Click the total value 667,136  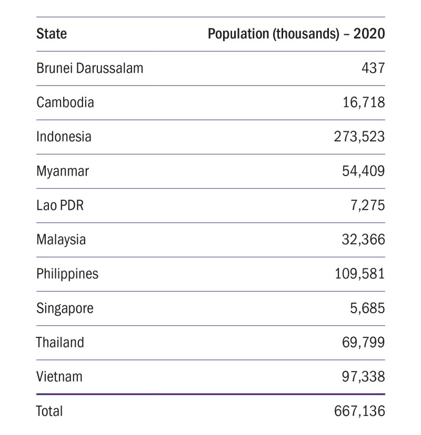click(359, 411)
